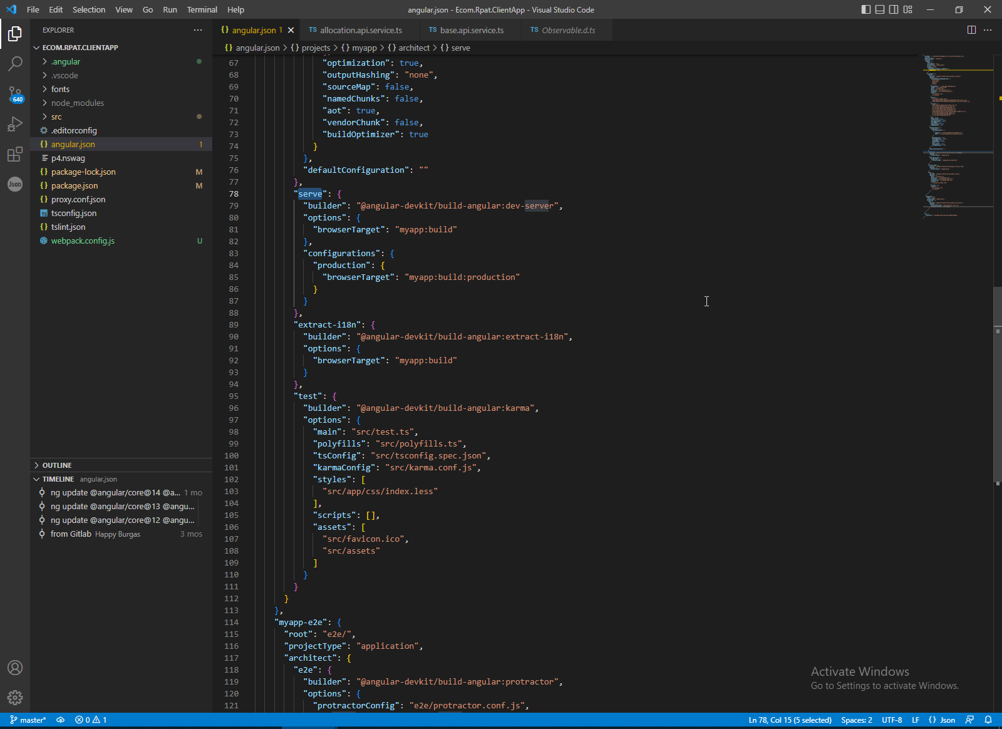Open the Terminal menu
The width and height of the screenshot is (1002, 729).
[202, 9]
